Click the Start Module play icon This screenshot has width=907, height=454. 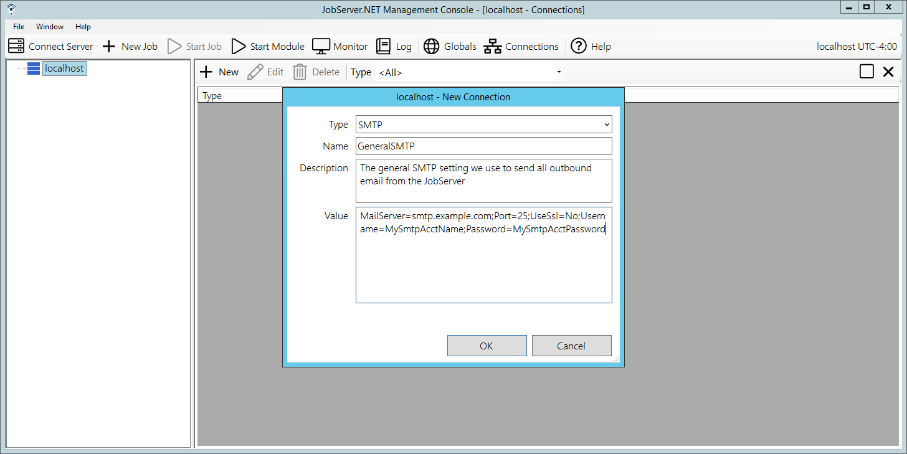[x=239, y=46]
